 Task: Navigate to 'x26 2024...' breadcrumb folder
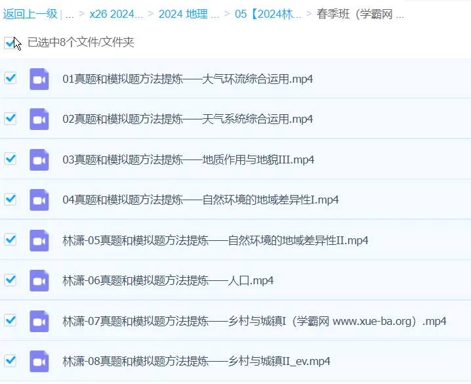pos(116,13)
